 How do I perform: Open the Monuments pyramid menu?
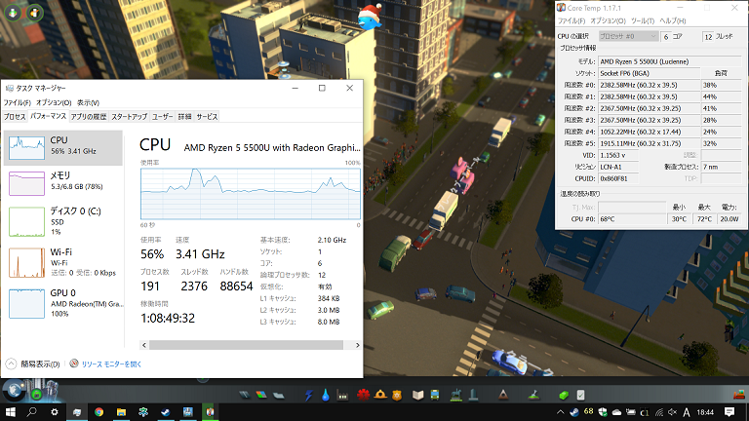(x=503, y=395)
